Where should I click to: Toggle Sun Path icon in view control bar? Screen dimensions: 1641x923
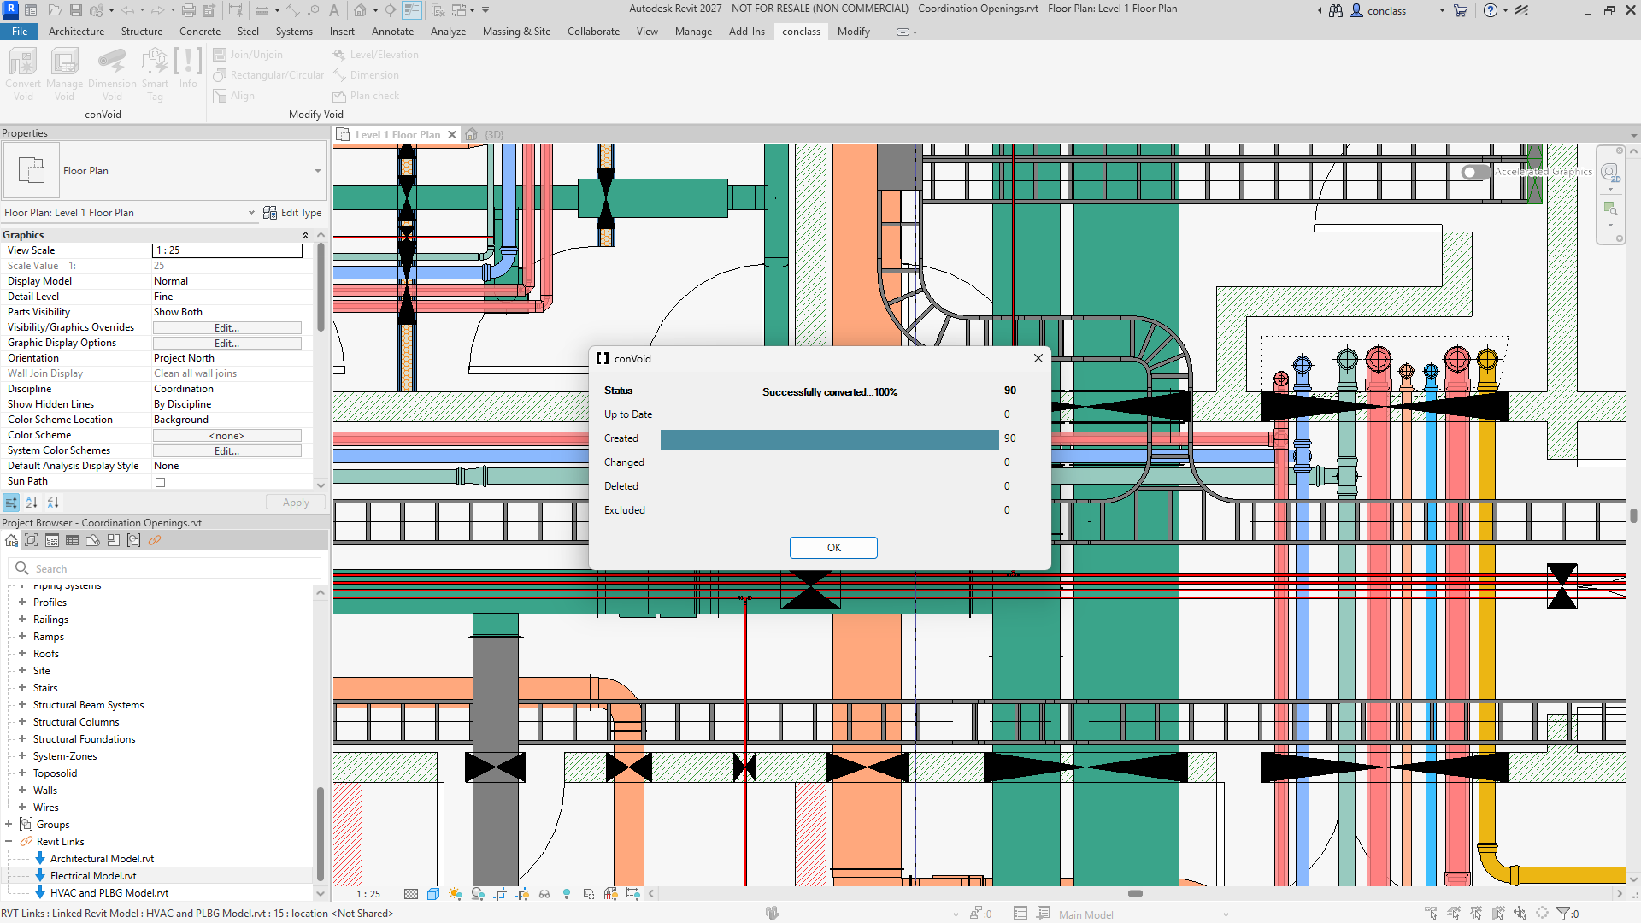(x=456, y=894)
